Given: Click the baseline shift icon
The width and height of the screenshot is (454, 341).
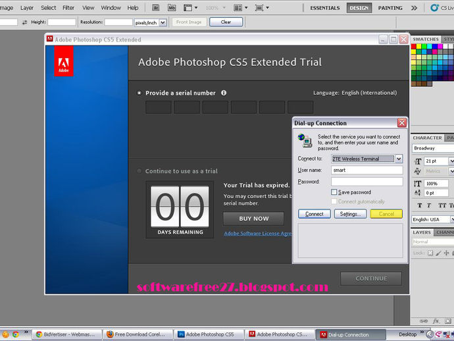Looking at the screenshot, I should pyautogui.click(x=418, y=193).
